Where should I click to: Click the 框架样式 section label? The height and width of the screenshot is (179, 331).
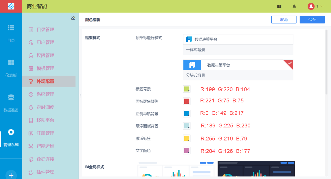[x=93, y=38]
